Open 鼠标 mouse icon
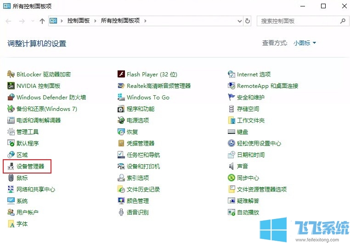 (x=11, y=178)
